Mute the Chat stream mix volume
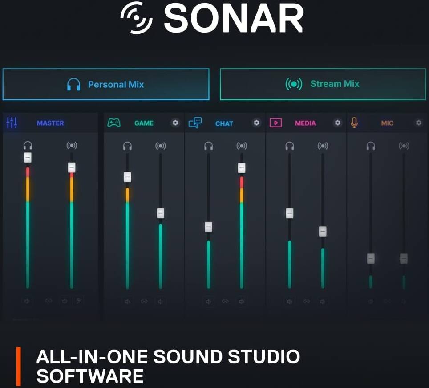The image size is (429, 388). pyautogui.click(x=241, y=302)
